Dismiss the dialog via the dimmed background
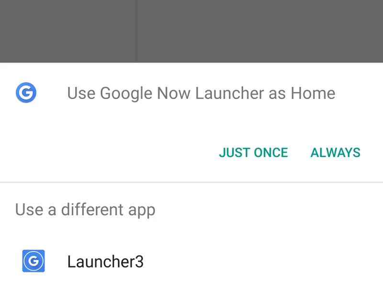 191,31
